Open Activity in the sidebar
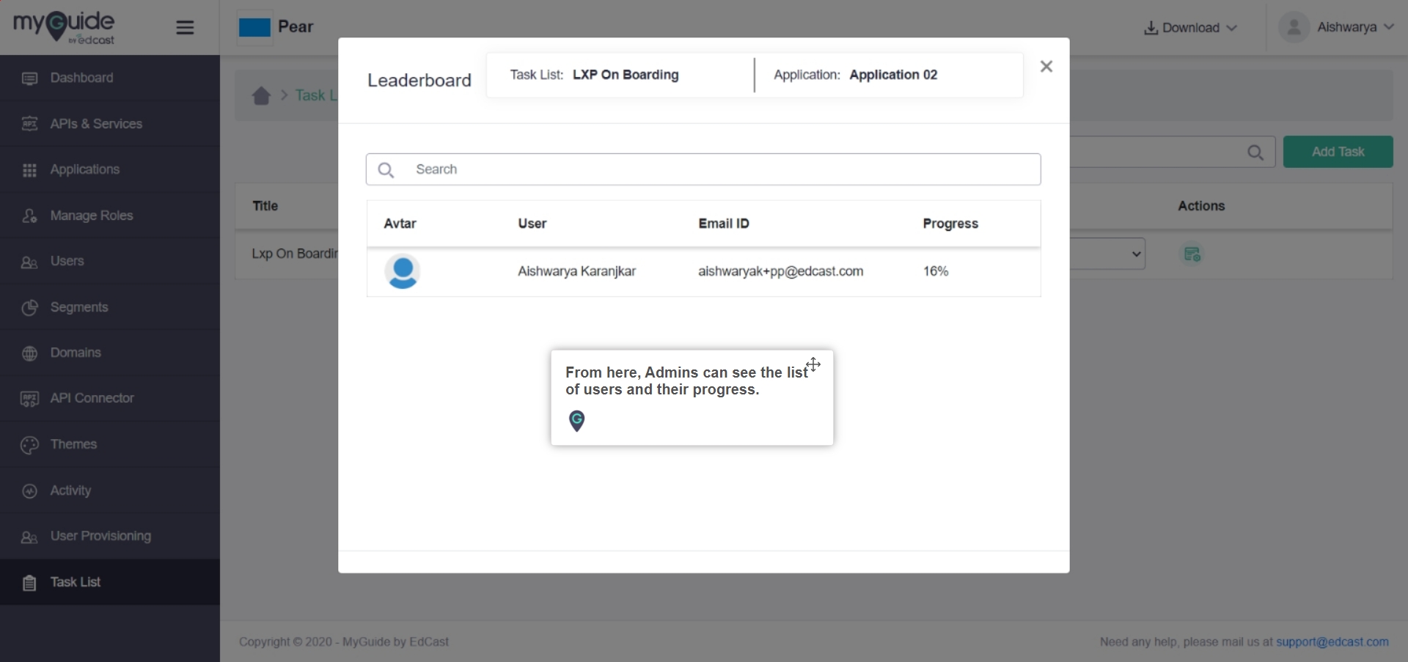The width and height of the screenshot is (1408, 662). pos(110,490)
